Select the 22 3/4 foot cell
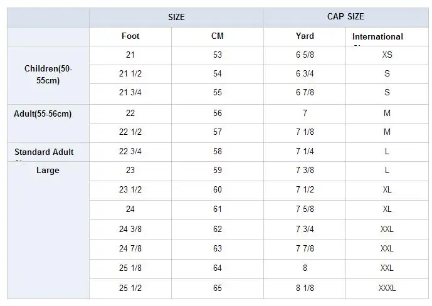Screen dimensions: 432x306 [130, 152]
